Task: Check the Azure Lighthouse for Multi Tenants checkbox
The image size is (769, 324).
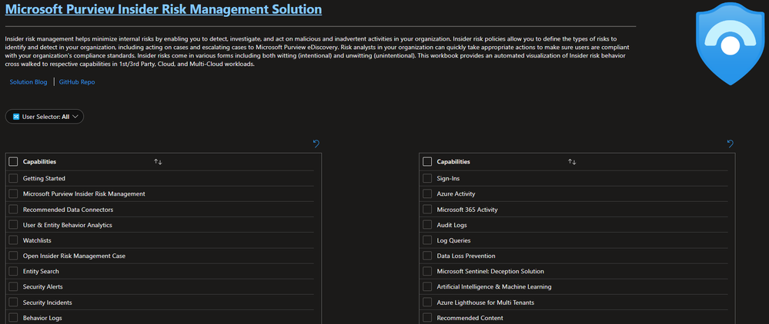Action: pos(427,303)
